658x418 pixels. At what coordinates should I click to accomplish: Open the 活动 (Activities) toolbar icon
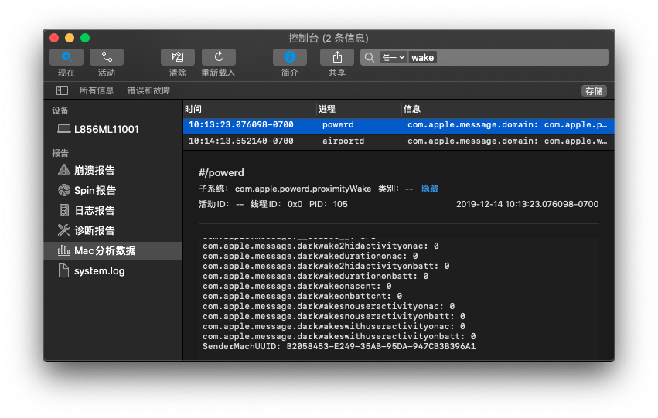(x=107, y=57)
